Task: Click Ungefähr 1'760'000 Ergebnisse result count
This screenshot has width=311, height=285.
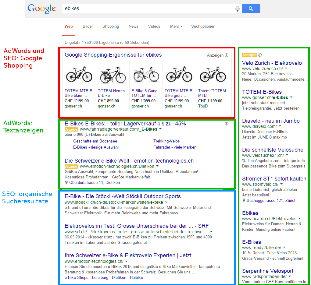Action: pyautogui.click(x=107, y=42)
